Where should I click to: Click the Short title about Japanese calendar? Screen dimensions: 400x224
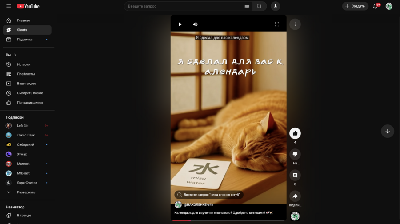[x=224, y=213]
